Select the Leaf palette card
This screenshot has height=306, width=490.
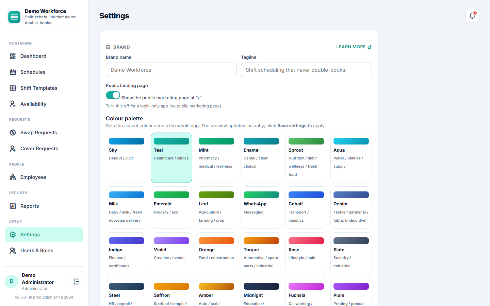pyautogui.click(x=216, y=208)
